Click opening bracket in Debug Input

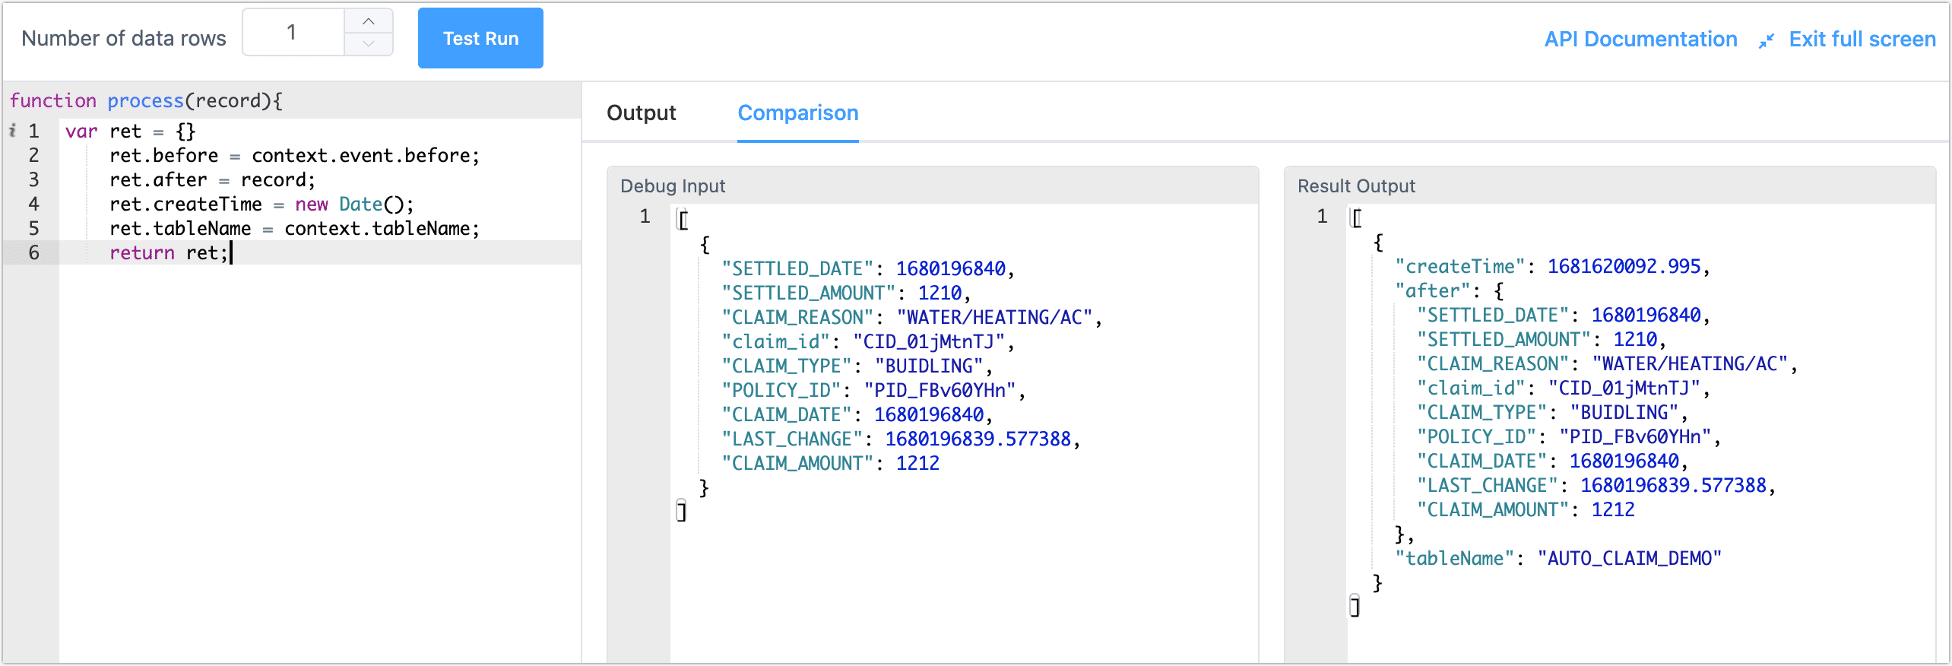(x=683, y=220)
